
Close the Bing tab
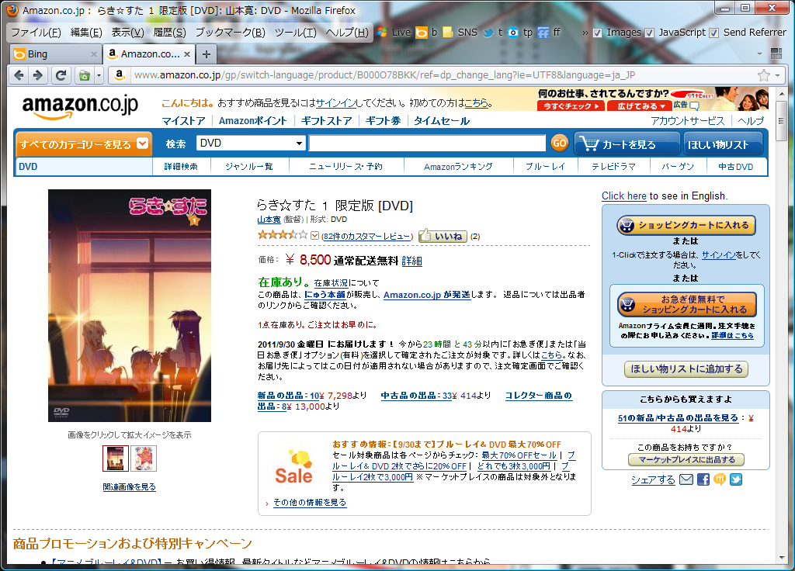(x=94, y=54)
